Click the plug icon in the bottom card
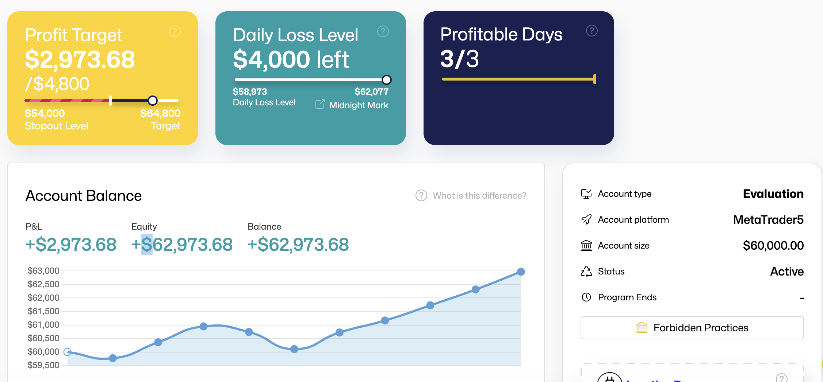 [x=610, y=378]
